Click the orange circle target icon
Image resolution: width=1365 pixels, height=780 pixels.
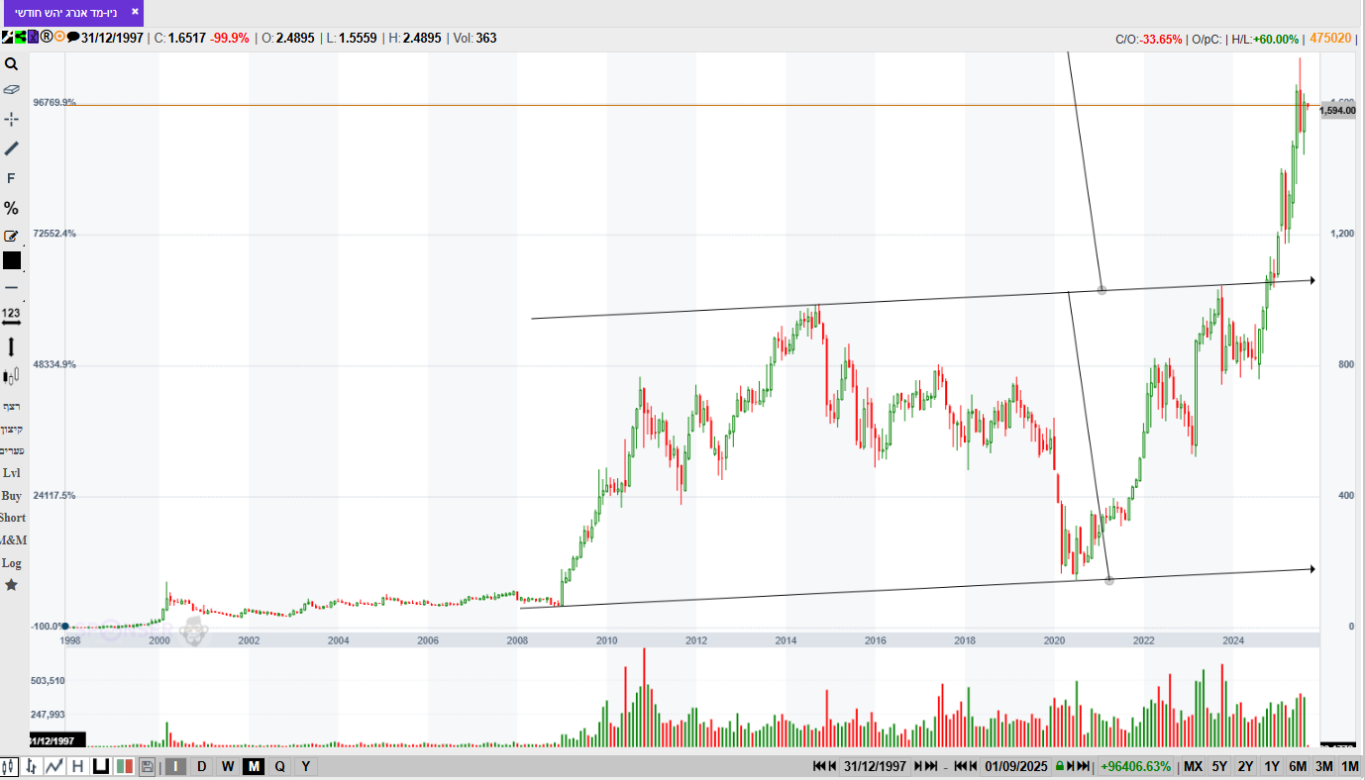(59, 38)
